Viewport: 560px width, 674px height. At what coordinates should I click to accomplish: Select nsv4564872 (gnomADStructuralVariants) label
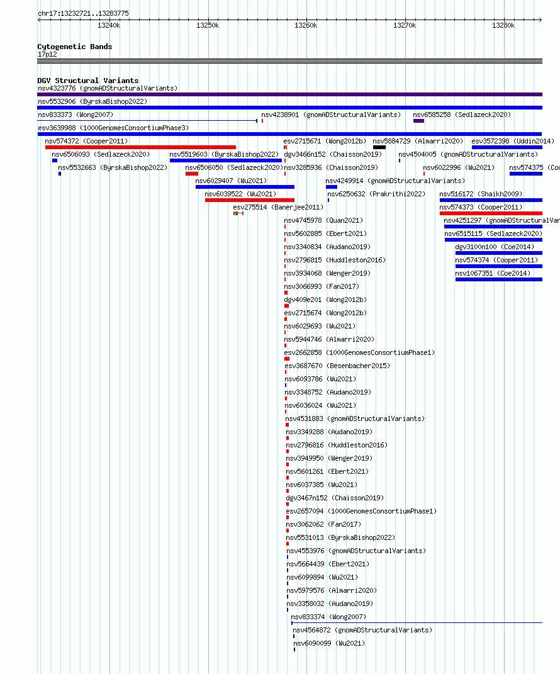pyautogui.click(x=362, y=631)
